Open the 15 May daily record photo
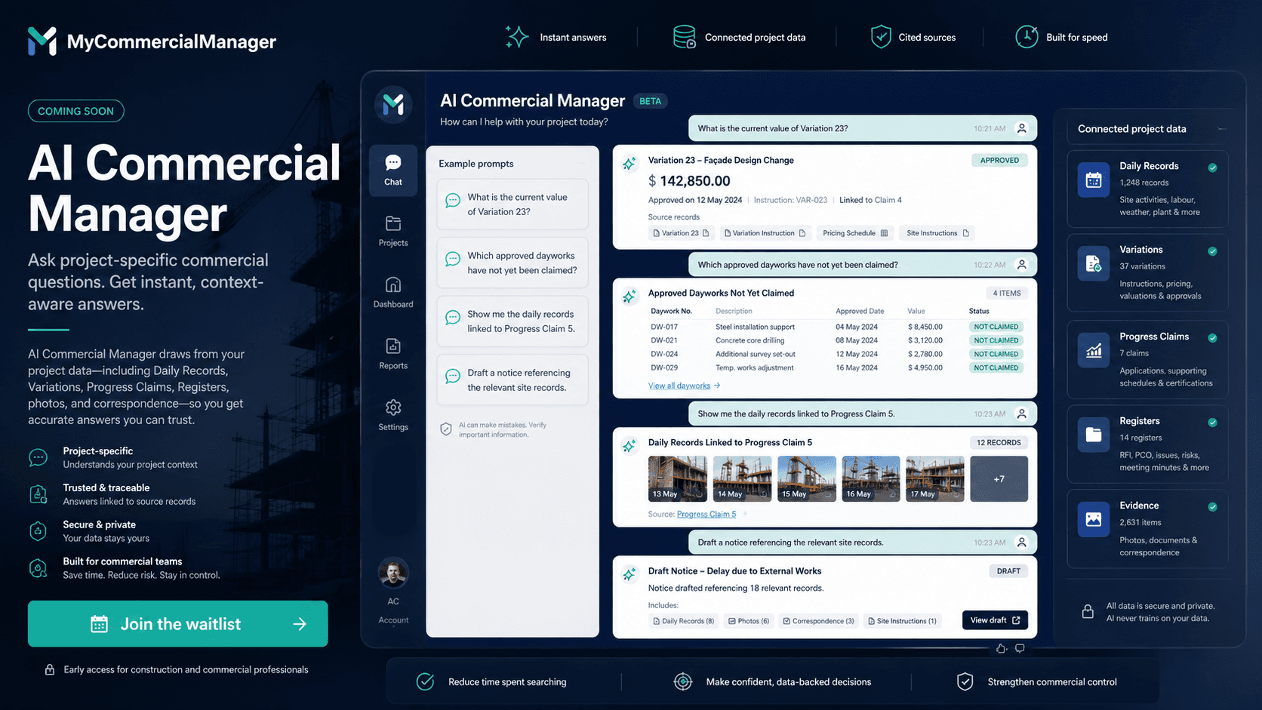The image size is (1262, 710). click(806, 478)
